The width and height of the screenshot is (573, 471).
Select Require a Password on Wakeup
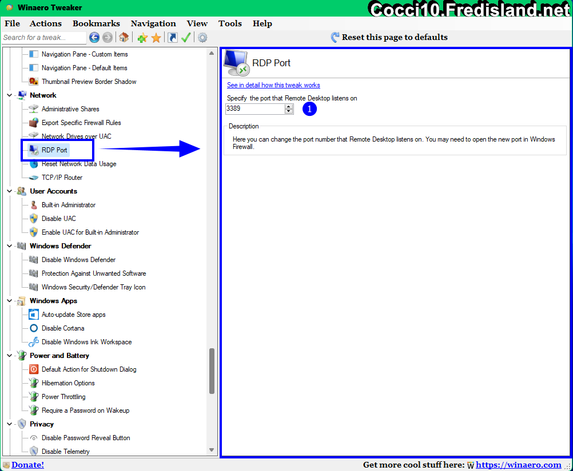pyautogui.click(x=86, y=410)
